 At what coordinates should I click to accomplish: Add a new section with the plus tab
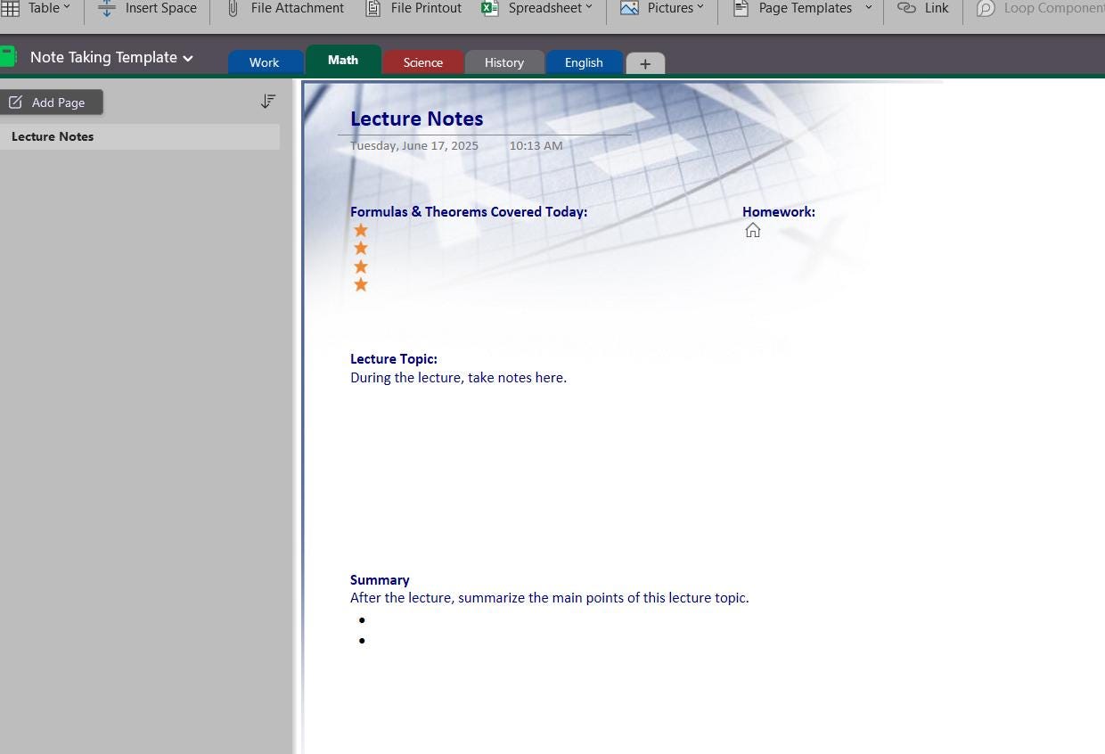click(x=645, y=63)
